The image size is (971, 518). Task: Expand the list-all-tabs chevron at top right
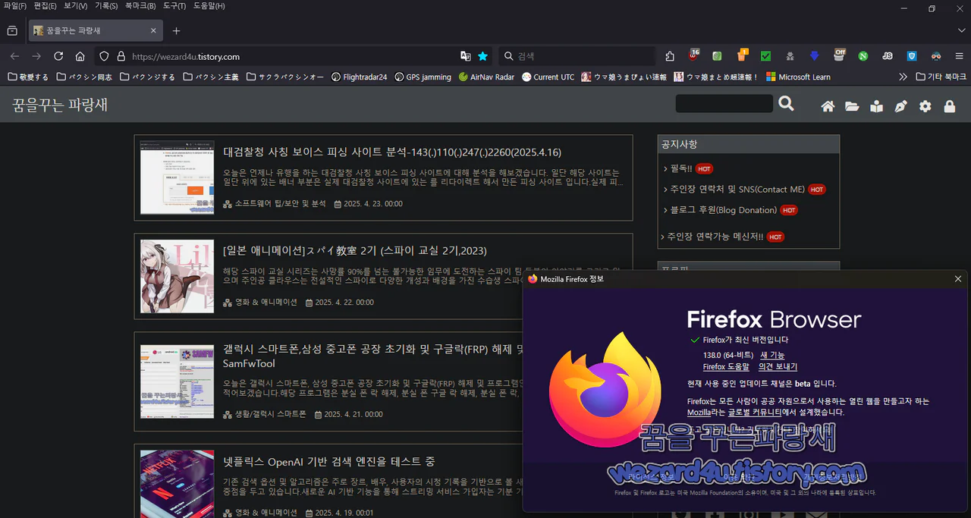[962, 31]
